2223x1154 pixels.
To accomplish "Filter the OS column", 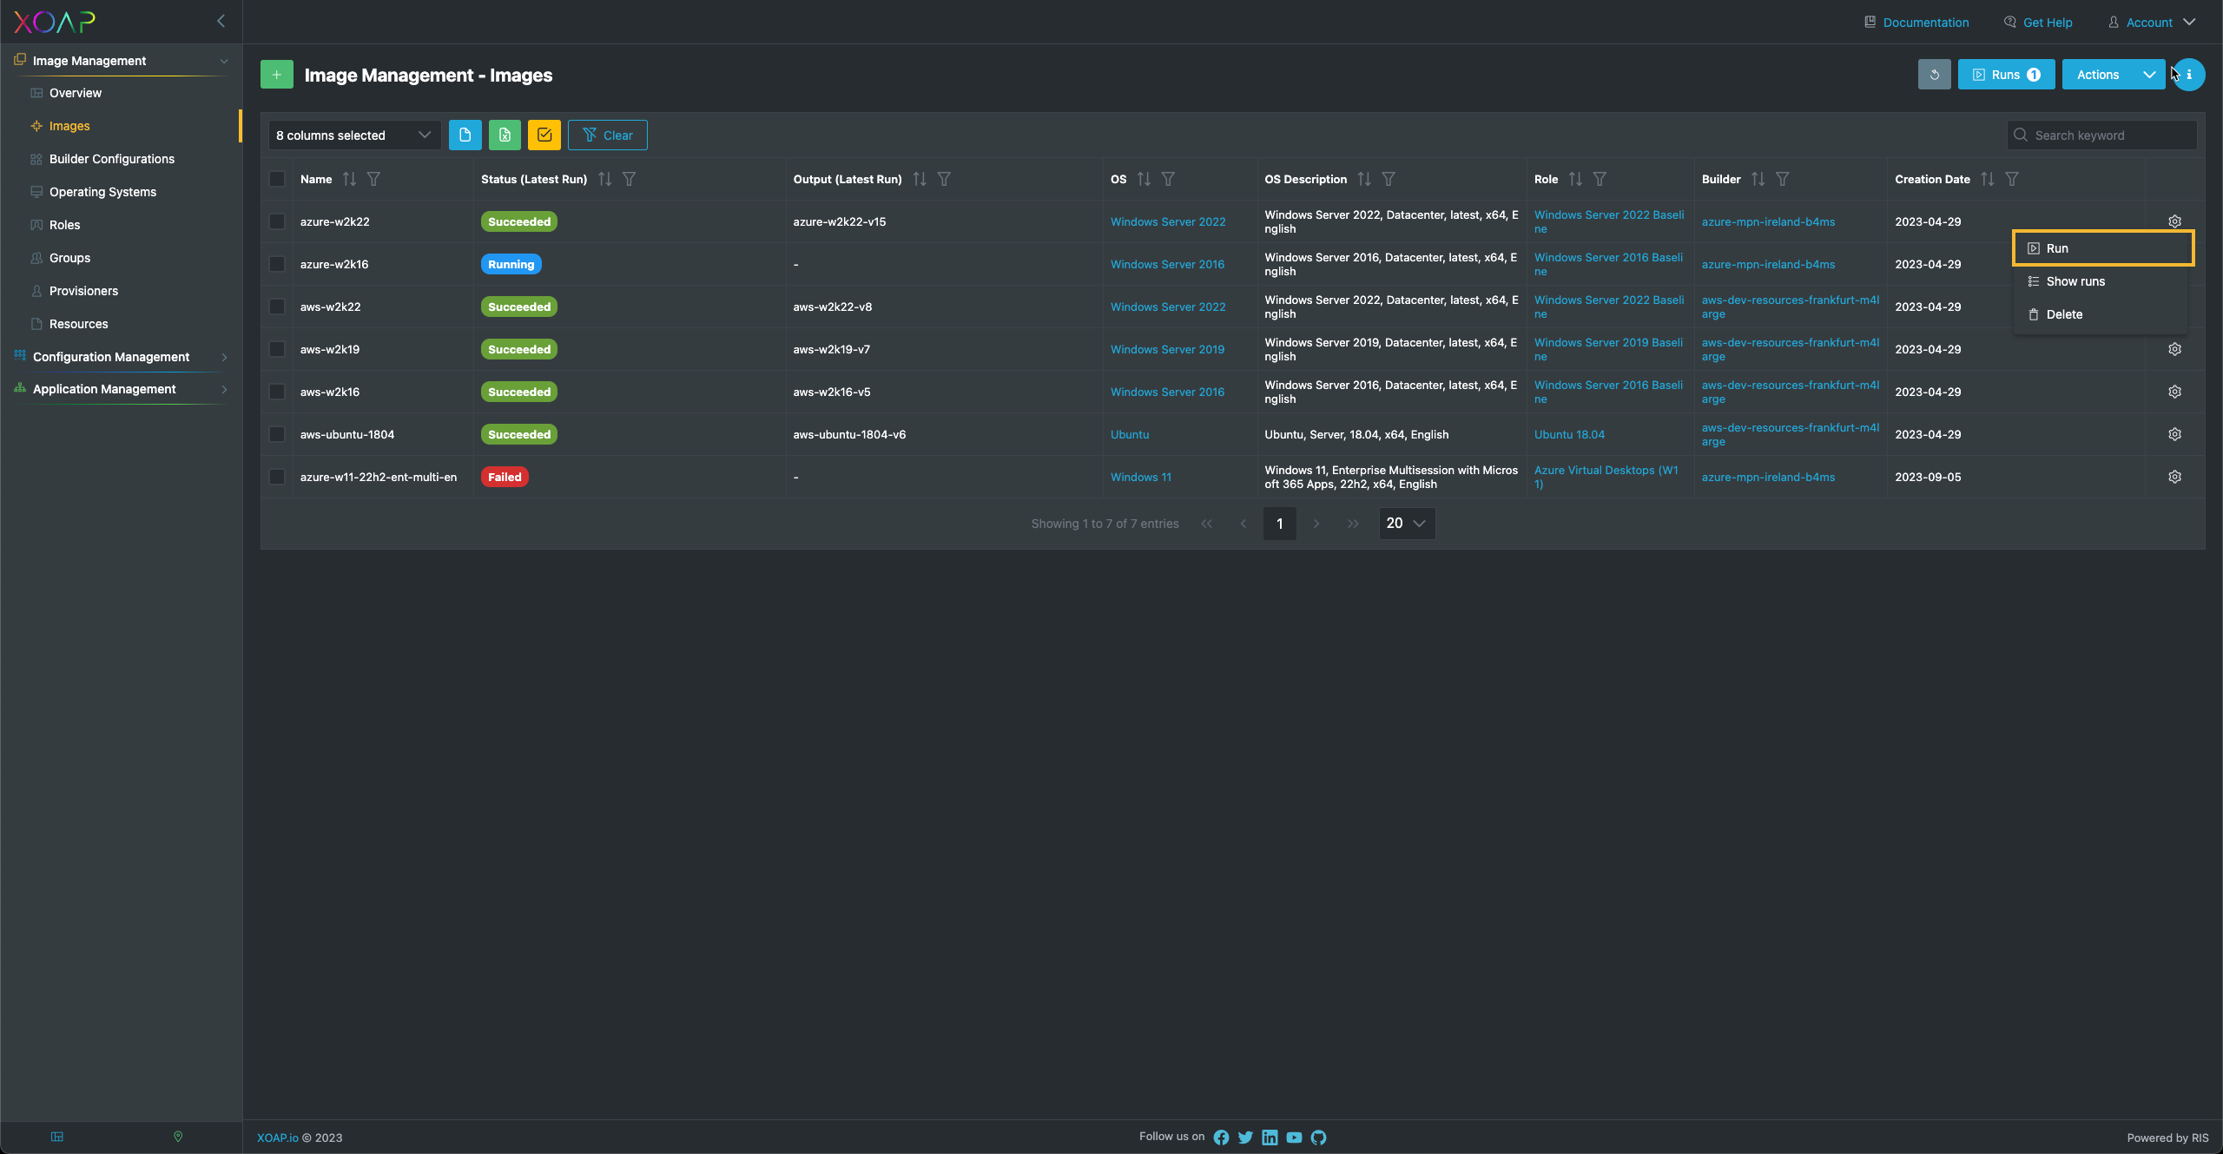I will pos(1168,179).
